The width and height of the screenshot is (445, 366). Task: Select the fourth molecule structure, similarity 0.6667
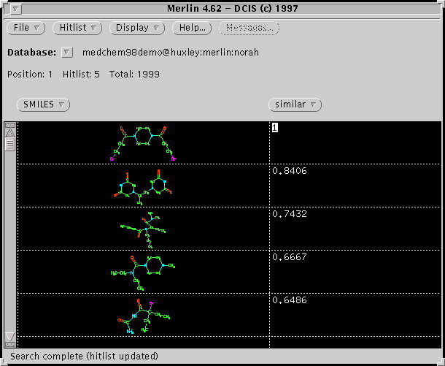[142, 271]
